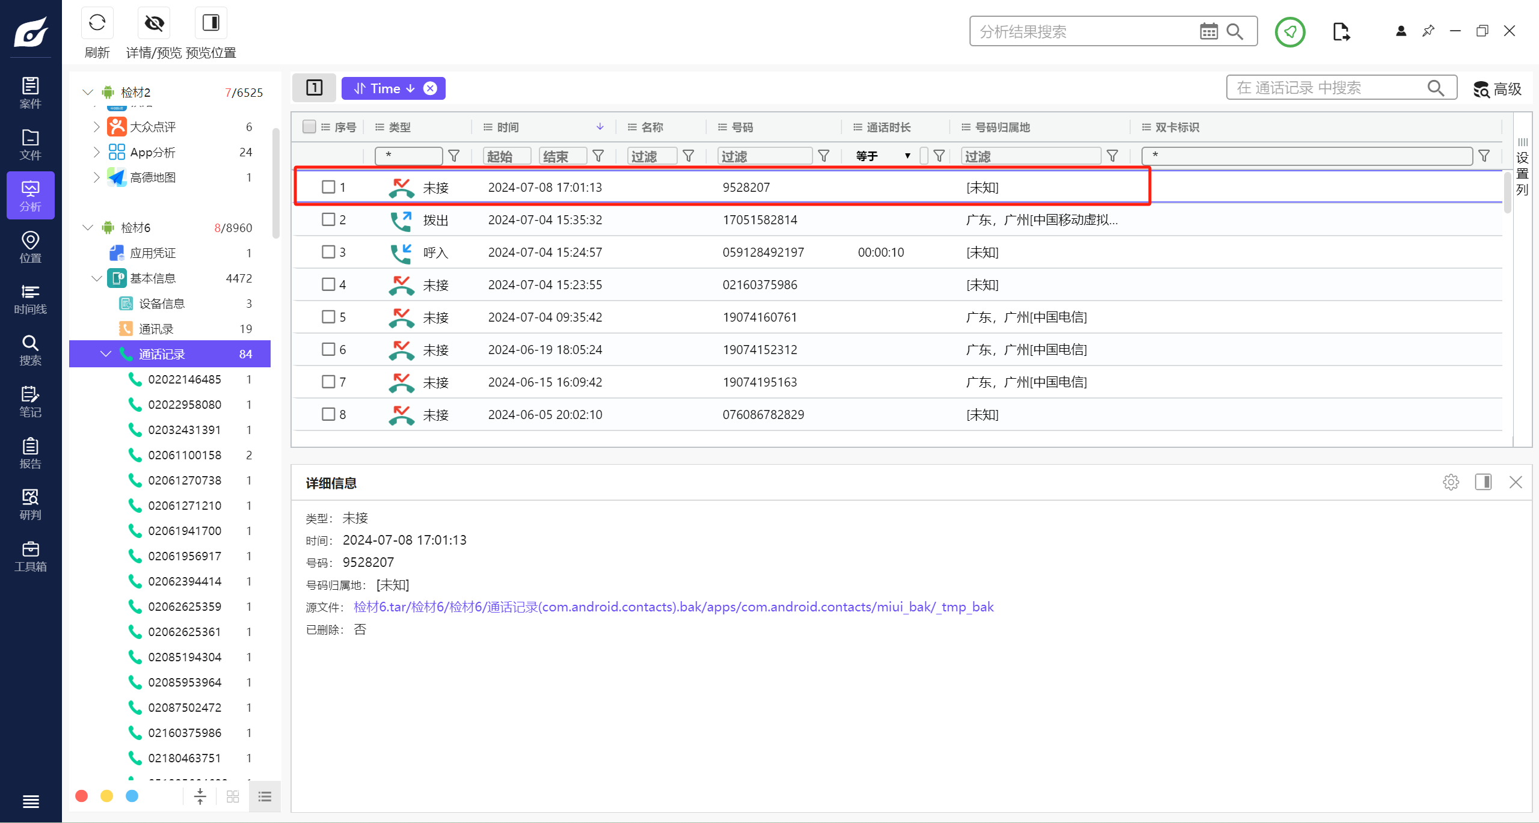Open the 预览位置 panel layout icon
Image resolution: width=1539 pixels, height=823 pixels.
point(210,23)
